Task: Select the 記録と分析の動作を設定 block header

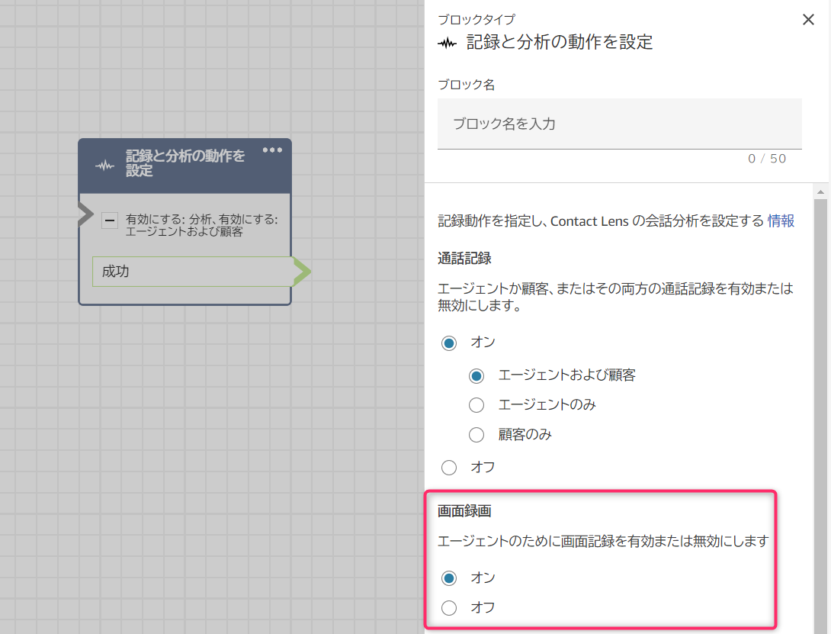Action: 185,166
